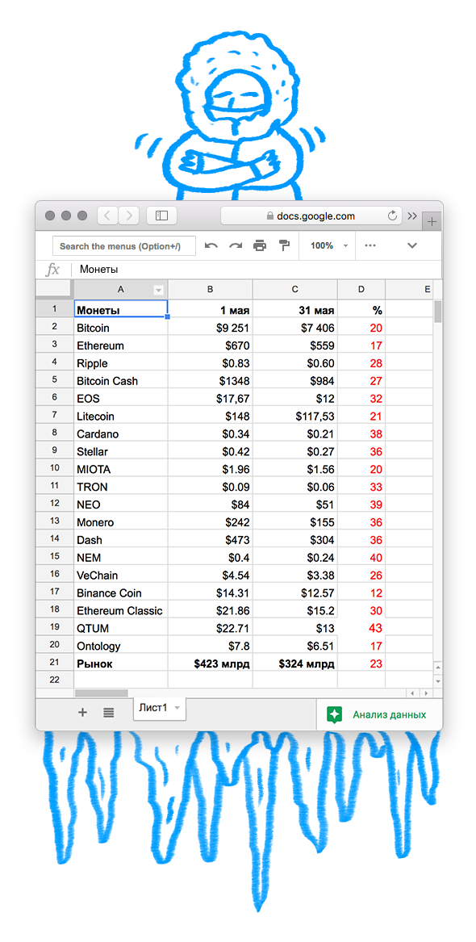Switch to the Лист1 sheet tab
This screenshot has height=942, width=476.
click(x=159, y=708)
